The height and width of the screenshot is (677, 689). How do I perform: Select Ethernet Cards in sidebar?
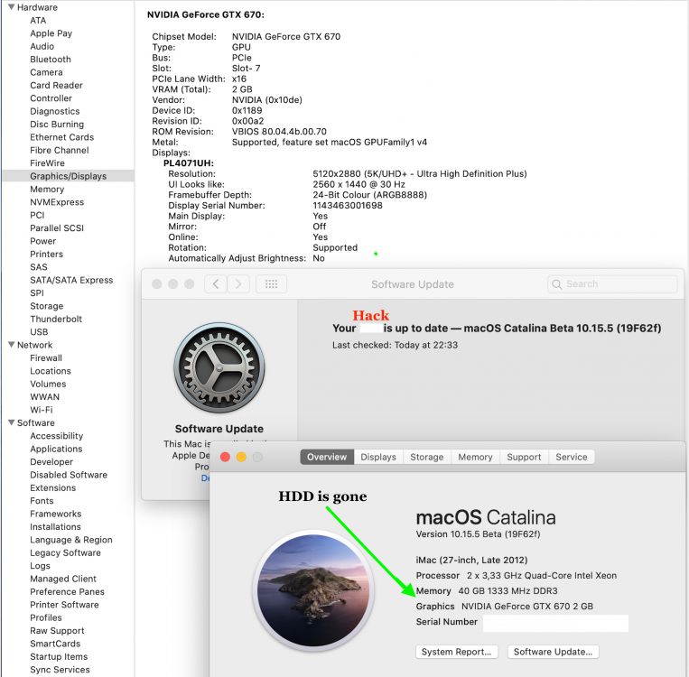62,137
